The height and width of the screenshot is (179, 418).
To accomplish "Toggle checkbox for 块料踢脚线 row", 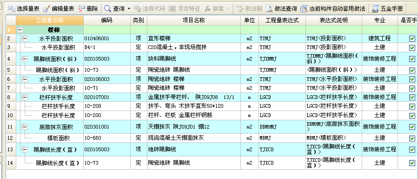I will tap(412, 59).
